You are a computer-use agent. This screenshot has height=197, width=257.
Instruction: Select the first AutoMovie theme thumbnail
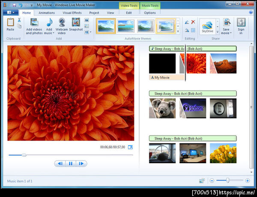coord(106,26)
